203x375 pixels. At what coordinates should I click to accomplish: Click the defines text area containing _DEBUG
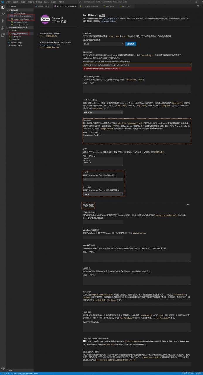(x=103, y=161)
